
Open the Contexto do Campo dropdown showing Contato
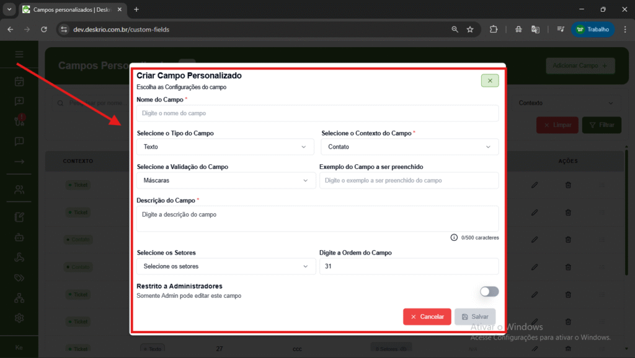(409, 147)
